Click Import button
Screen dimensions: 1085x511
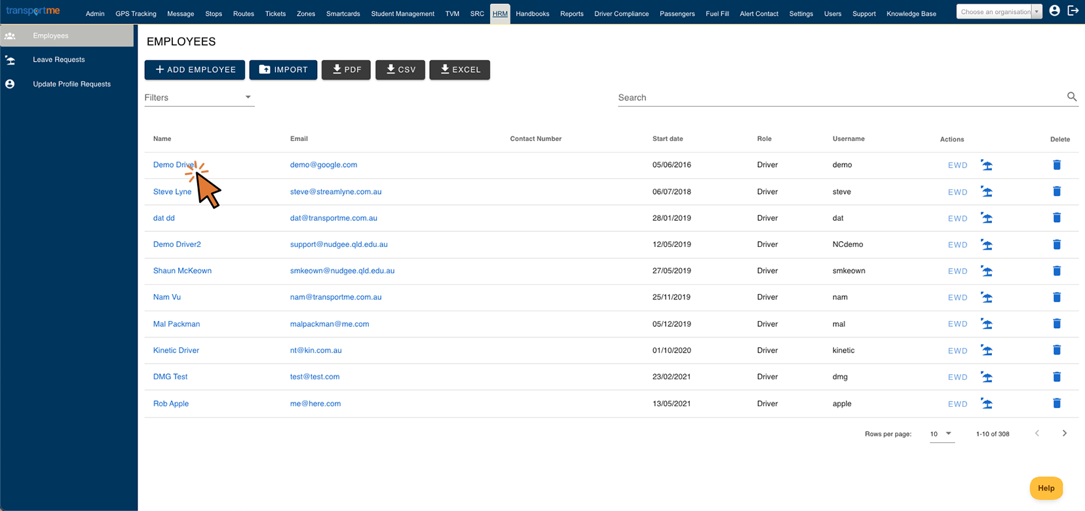tap(283, 69)
